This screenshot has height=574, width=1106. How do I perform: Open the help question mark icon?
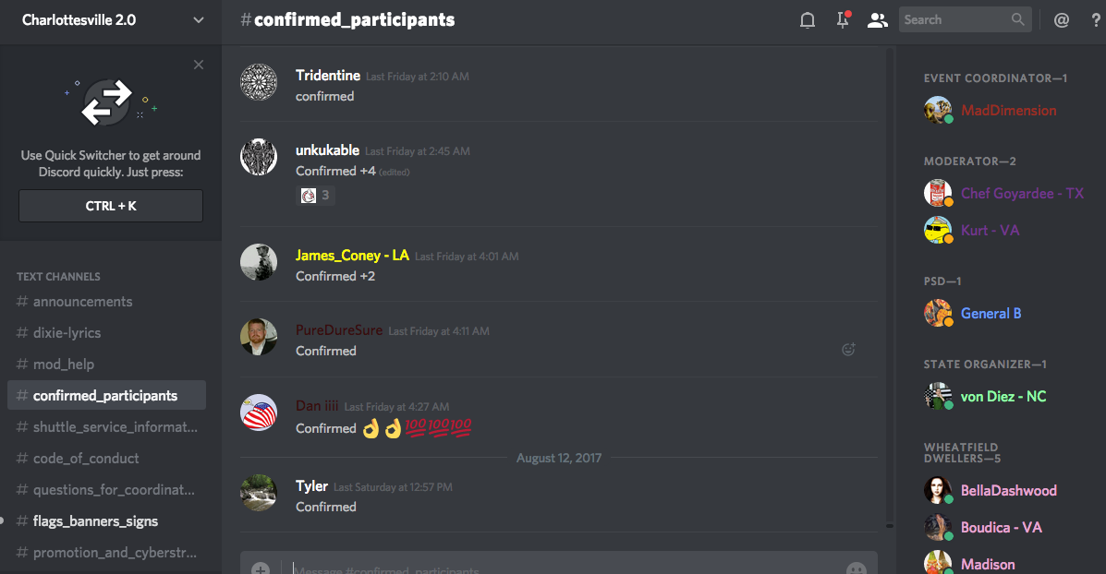[1096, 19]
